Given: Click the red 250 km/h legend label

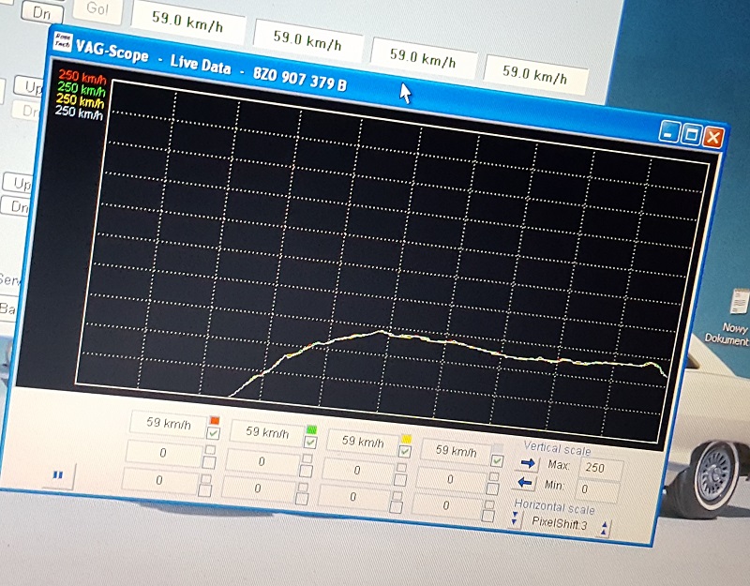Looking at the screenshot, I should (82, 78).
